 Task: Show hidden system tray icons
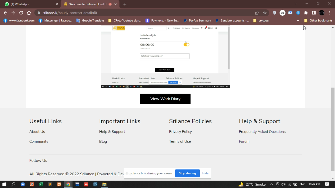tap(271, 184)
